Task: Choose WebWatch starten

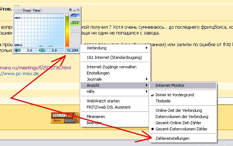Action: coord(115,101)
